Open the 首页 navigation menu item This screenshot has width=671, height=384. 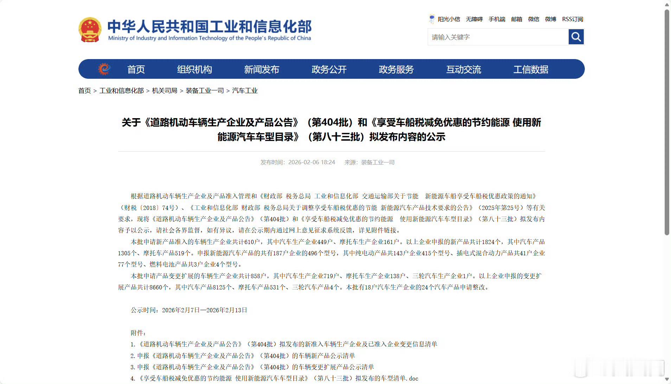136,69
